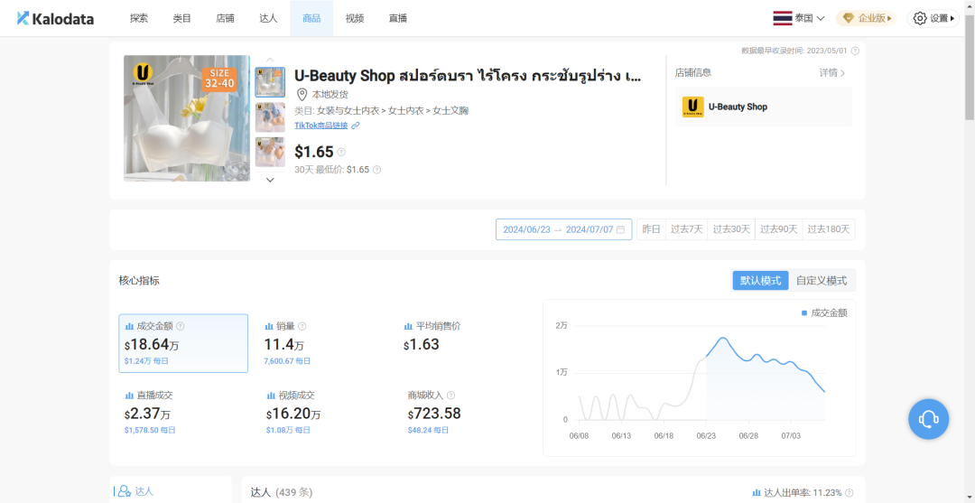Open the 泰国 country dropdown
The width and height of the screenshot is (975, 503).
coord(799,19)
